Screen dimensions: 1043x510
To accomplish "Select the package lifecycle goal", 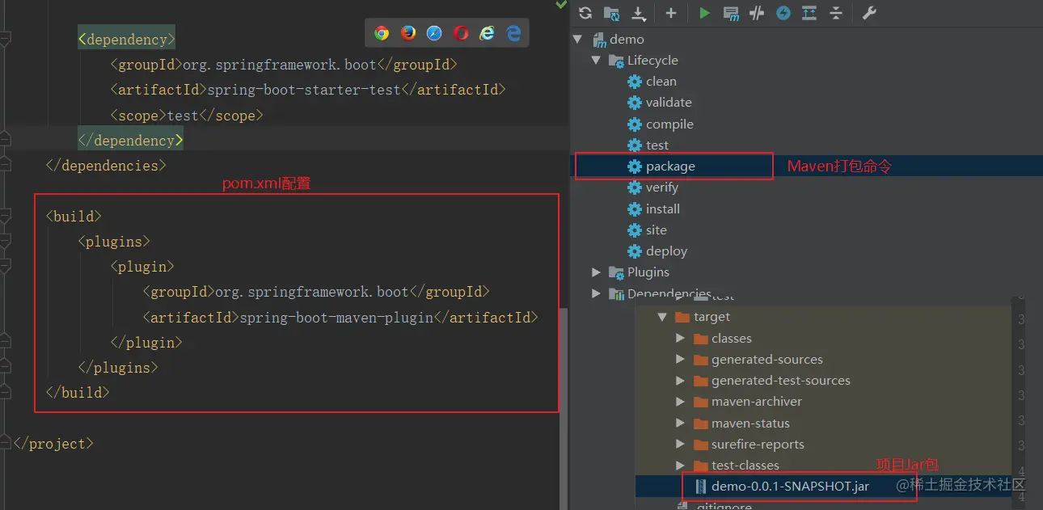I will pyautogui.click(x=670, y=166).
